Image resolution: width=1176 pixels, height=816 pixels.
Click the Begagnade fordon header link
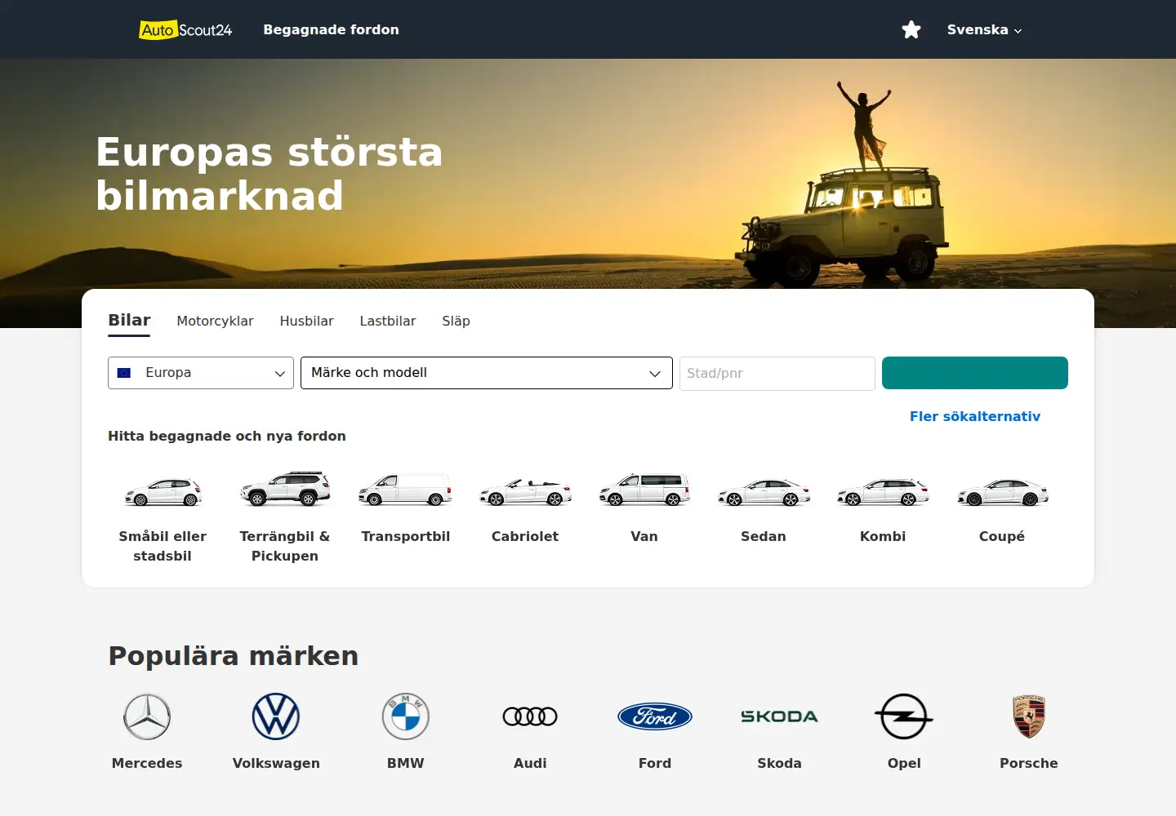pos(331,30)
